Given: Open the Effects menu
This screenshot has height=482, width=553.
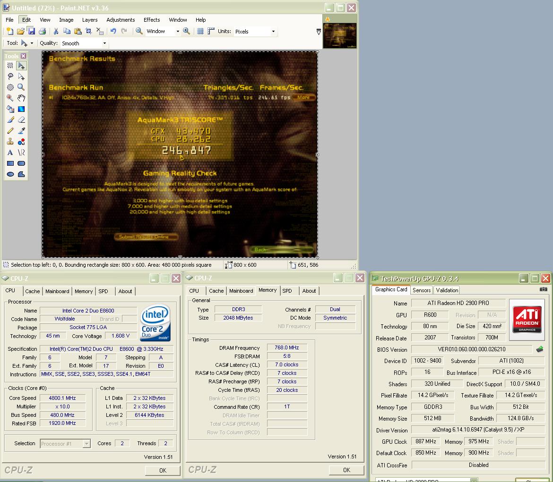Looking at the screenshot, I should point(152,20).
